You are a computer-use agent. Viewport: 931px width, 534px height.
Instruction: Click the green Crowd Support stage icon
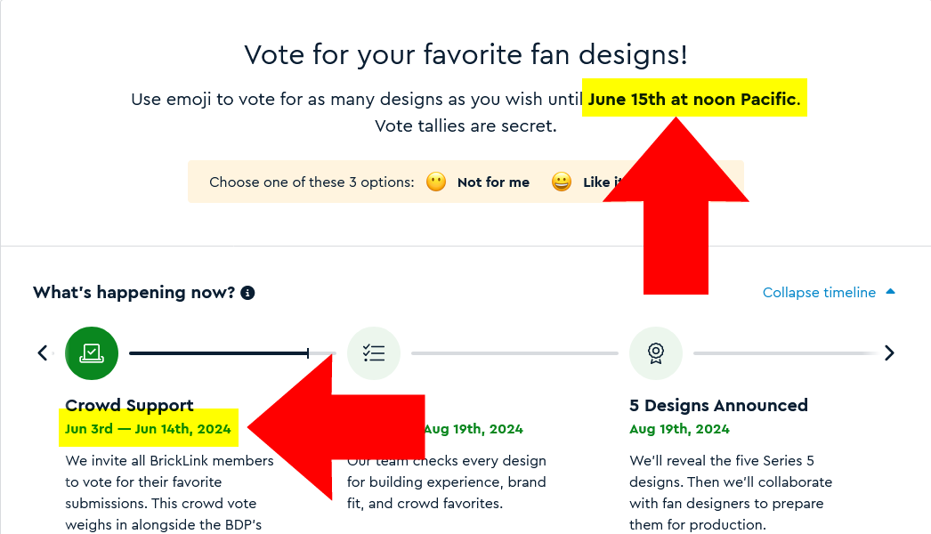click(x=92, y=353)
